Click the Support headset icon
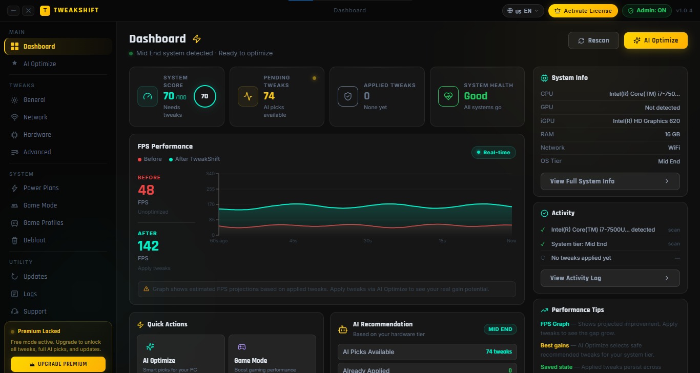The height and width of the screenshot is (373, 700). pos(14,312)
